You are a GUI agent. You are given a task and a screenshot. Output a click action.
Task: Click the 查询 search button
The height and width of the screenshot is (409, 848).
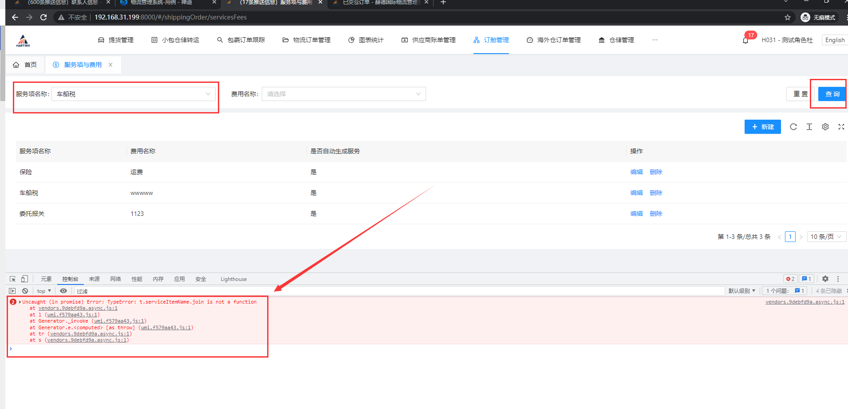pyautogui.click(x=832, y=94)
